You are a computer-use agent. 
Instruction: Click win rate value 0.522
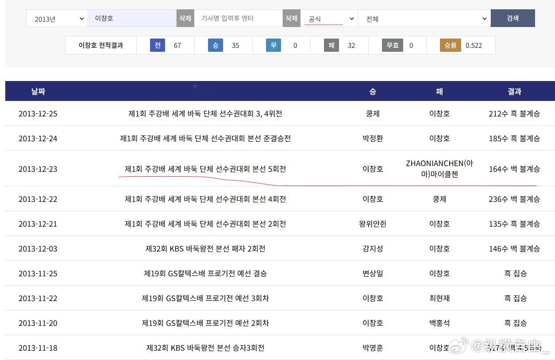tap(474, 45)
